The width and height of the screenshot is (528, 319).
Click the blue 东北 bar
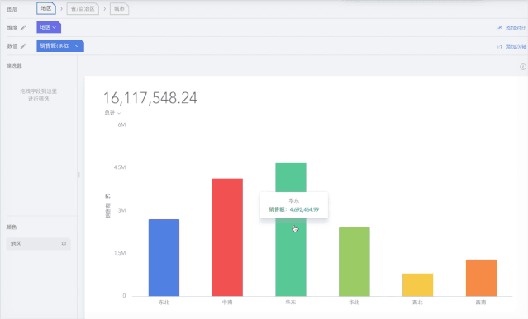[x=164, y=257]
